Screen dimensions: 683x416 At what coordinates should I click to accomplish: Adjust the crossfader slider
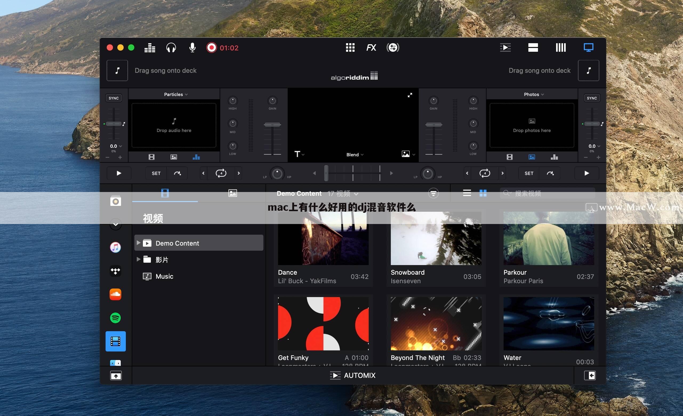pyautogui.click(x=353, y=173)
